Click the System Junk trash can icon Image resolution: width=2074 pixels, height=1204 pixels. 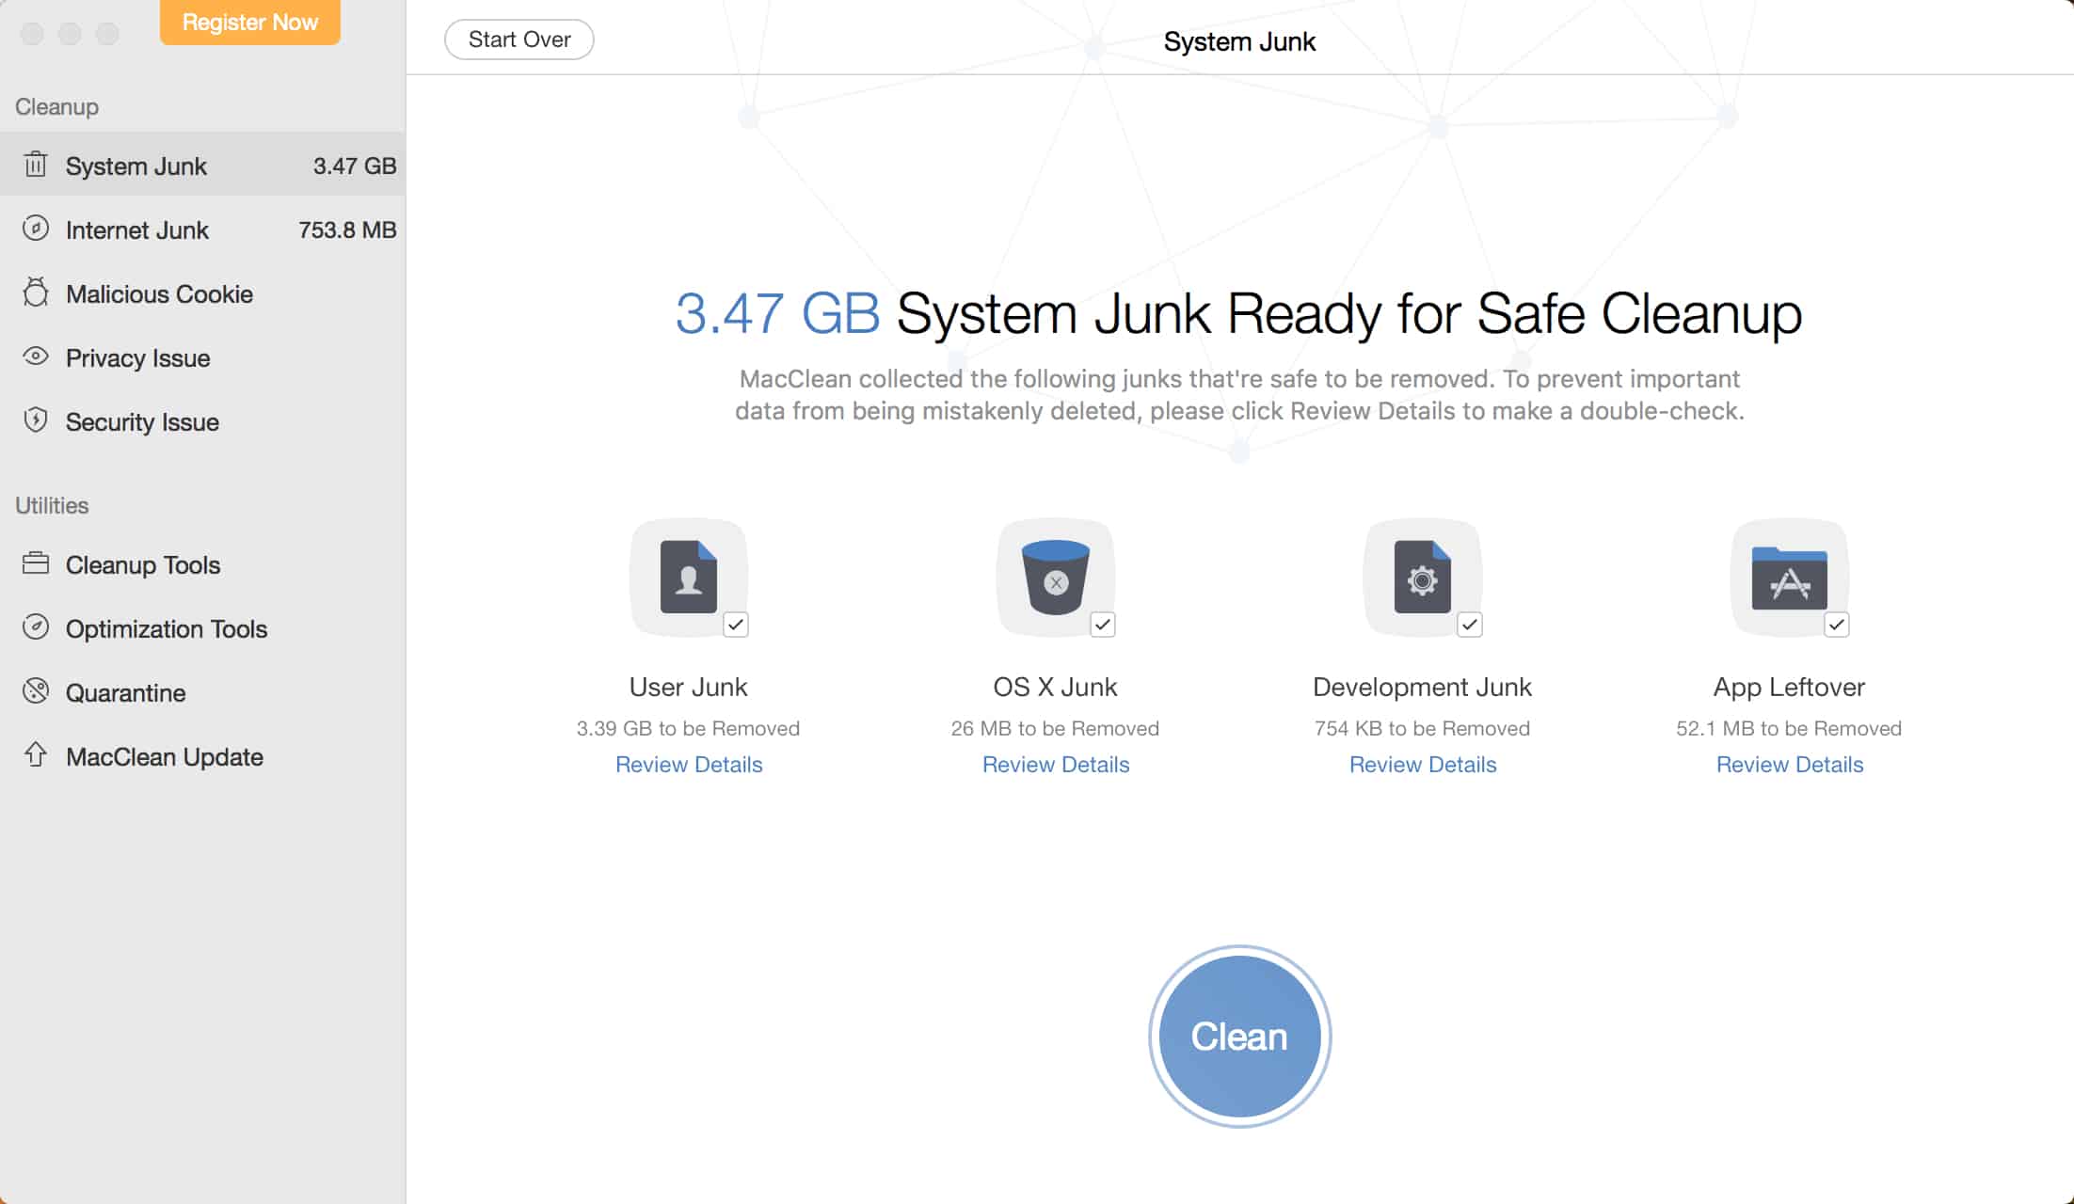coord(36,165)
